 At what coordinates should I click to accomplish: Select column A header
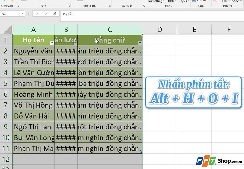[x=34, y=29]
